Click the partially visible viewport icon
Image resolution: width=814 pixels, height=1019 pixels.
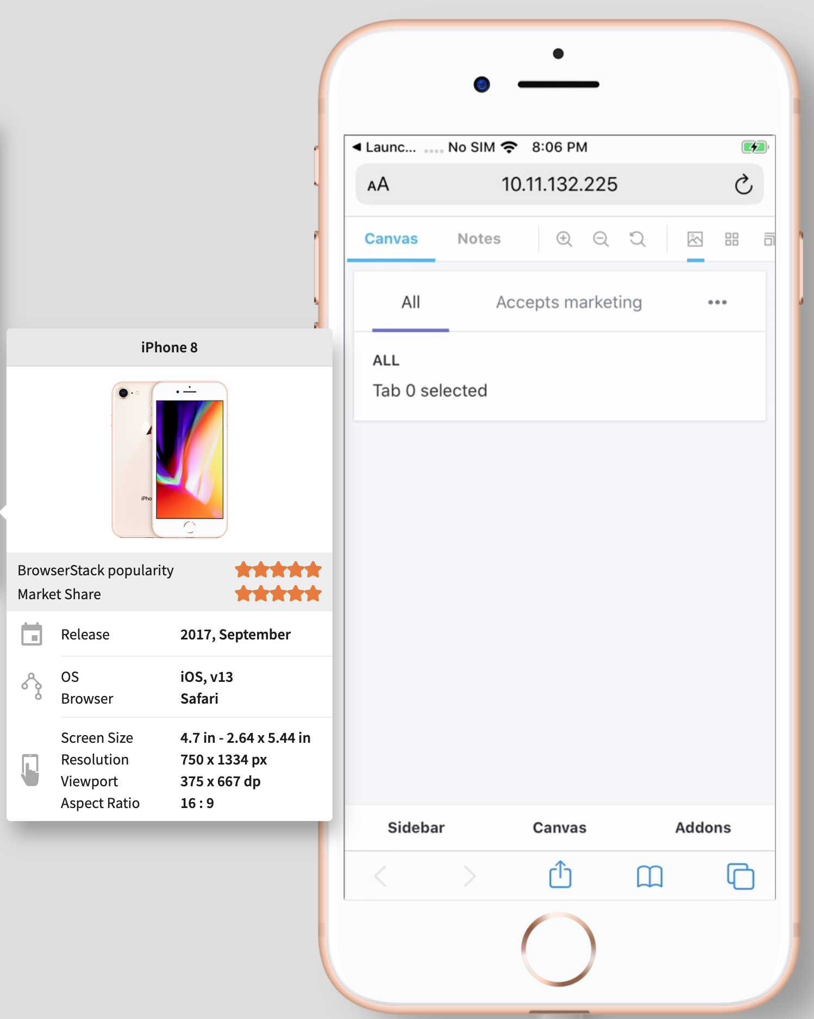point(769,239)
